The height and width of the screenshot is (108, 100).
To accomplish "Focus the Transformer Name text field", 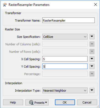I will pos(68,20).
